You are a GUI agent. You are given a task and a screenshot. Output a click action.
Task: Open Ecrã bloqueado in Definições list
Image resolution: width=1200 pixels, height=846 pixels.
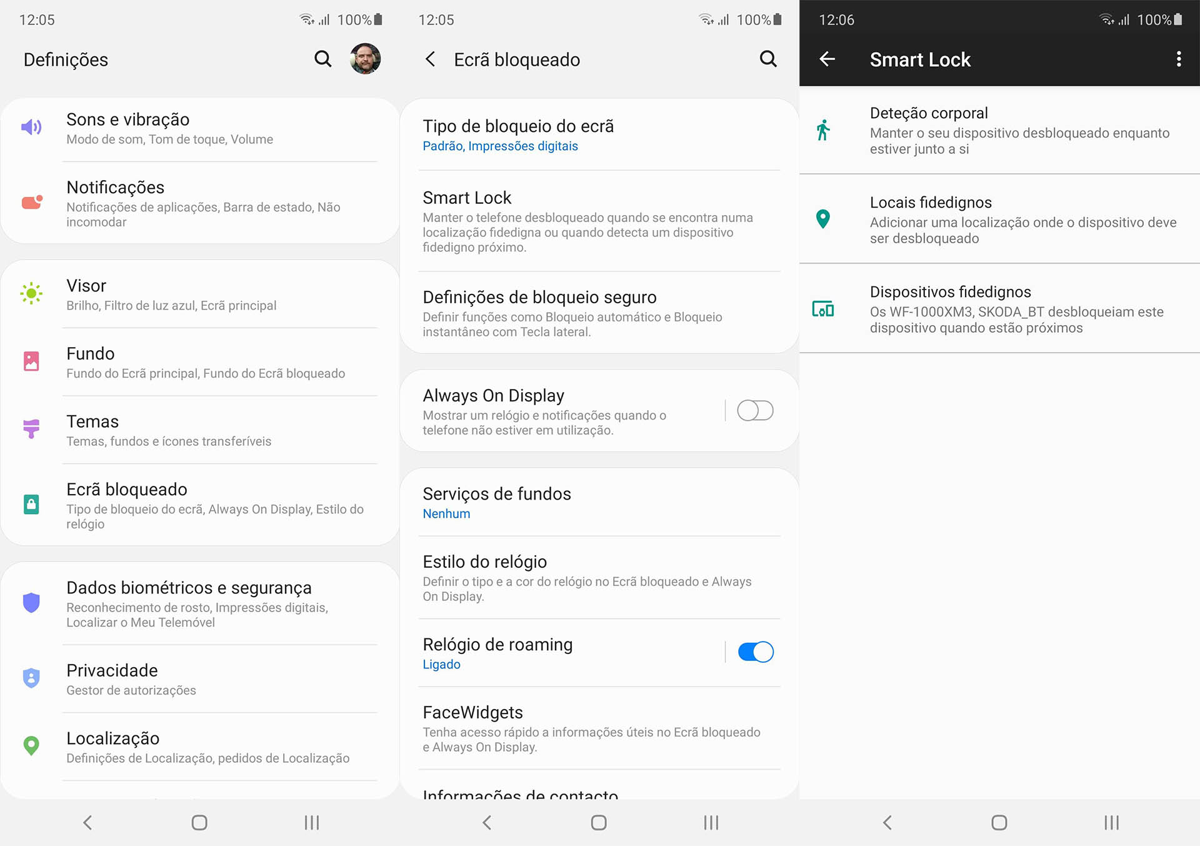[x=200, y=505]
